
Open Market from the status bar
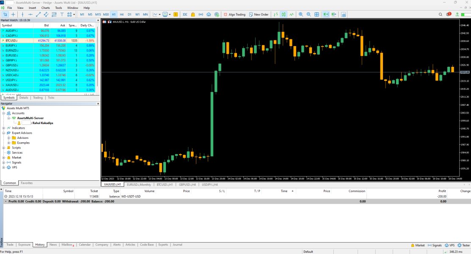click(418, 245)
